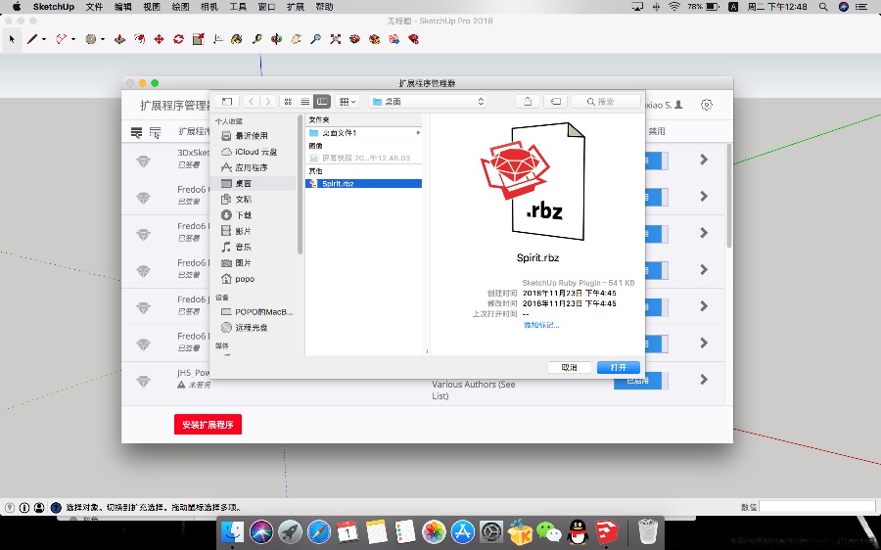Switch file dialog to icon view
Screen dimensions: 881x550
pos(288,101)
